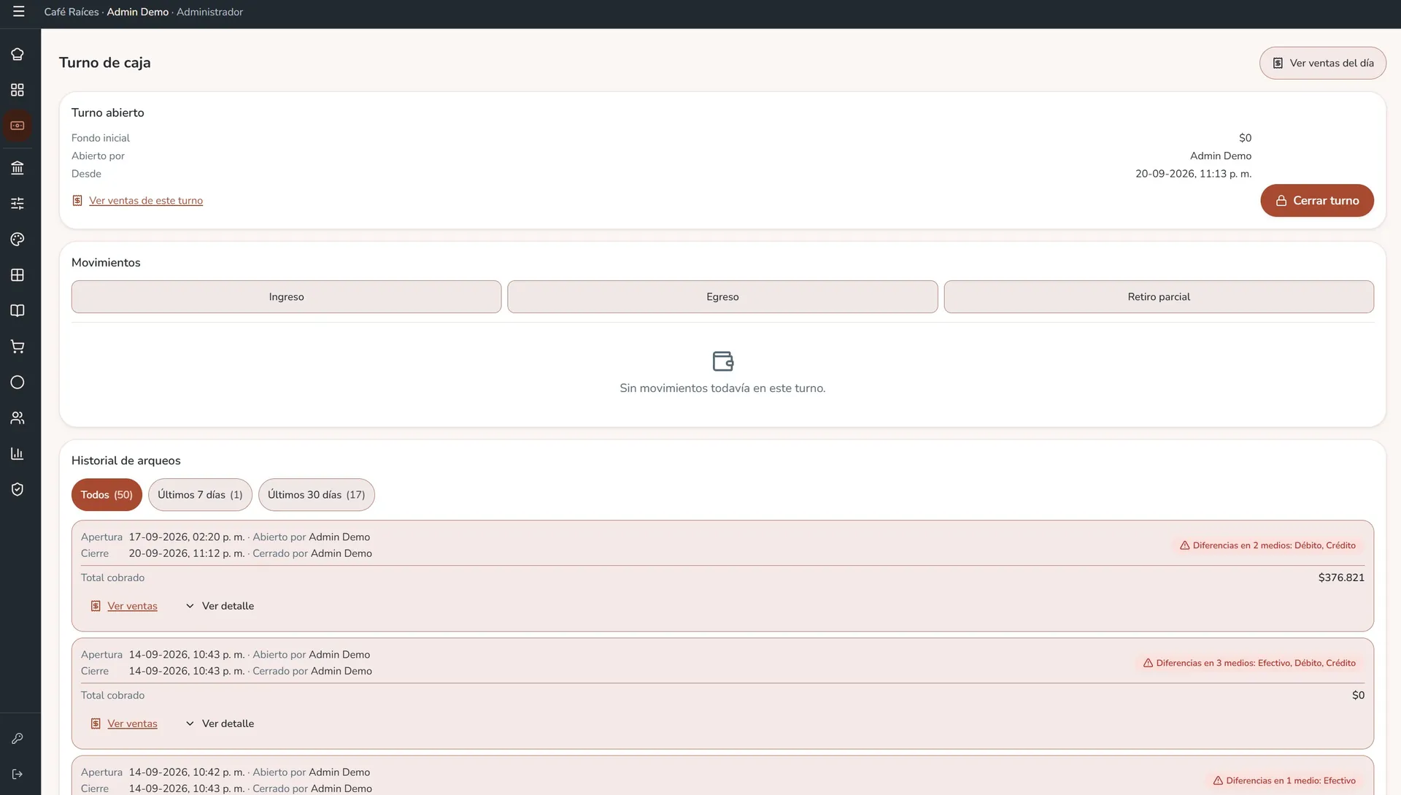
Task: Click the Fondo inicial '$0' value
Action: pyautogui.click(x=1245, y=138)
